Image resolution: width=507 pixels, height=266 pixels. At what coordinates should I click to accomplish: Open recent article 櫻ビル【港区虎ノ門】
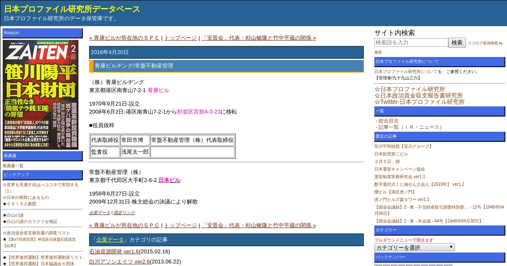pos(395,192)
